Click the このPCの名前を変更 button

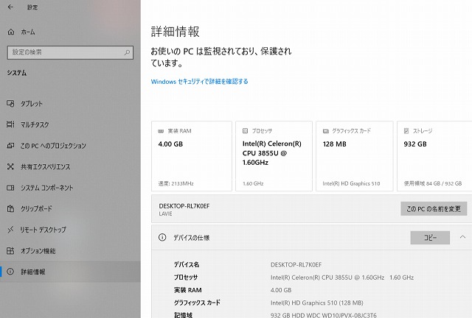coord(434,209)
